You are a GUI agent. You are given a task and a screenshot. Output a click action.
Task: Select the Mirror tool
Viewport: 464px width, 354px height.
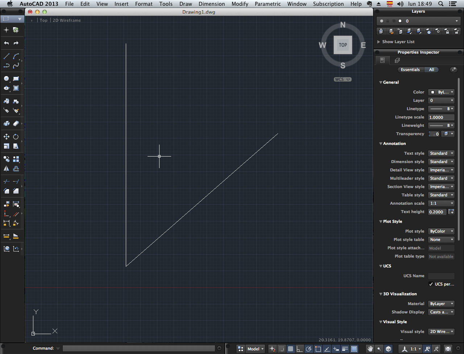point(6,168)
